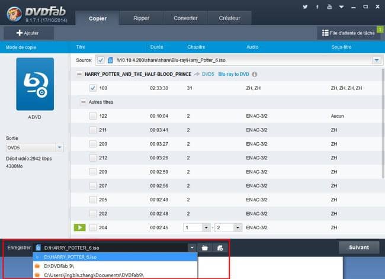Click the Sous-titre column header
Image resolution: width=385 pixels, height=279 pixels.
pyautogui.click(x=341, y=47)
